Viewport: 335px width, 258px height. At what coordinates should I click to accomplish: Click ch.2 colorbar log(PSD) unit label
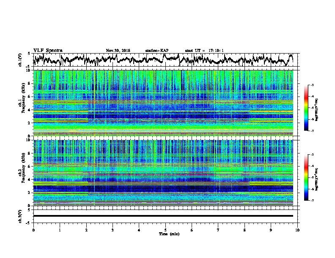pos(316,179)
